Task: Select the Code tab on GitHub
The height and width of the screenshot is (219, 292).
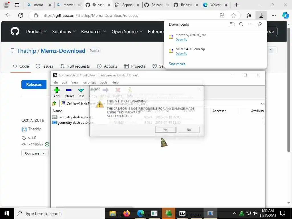Action: click(21, 66)
